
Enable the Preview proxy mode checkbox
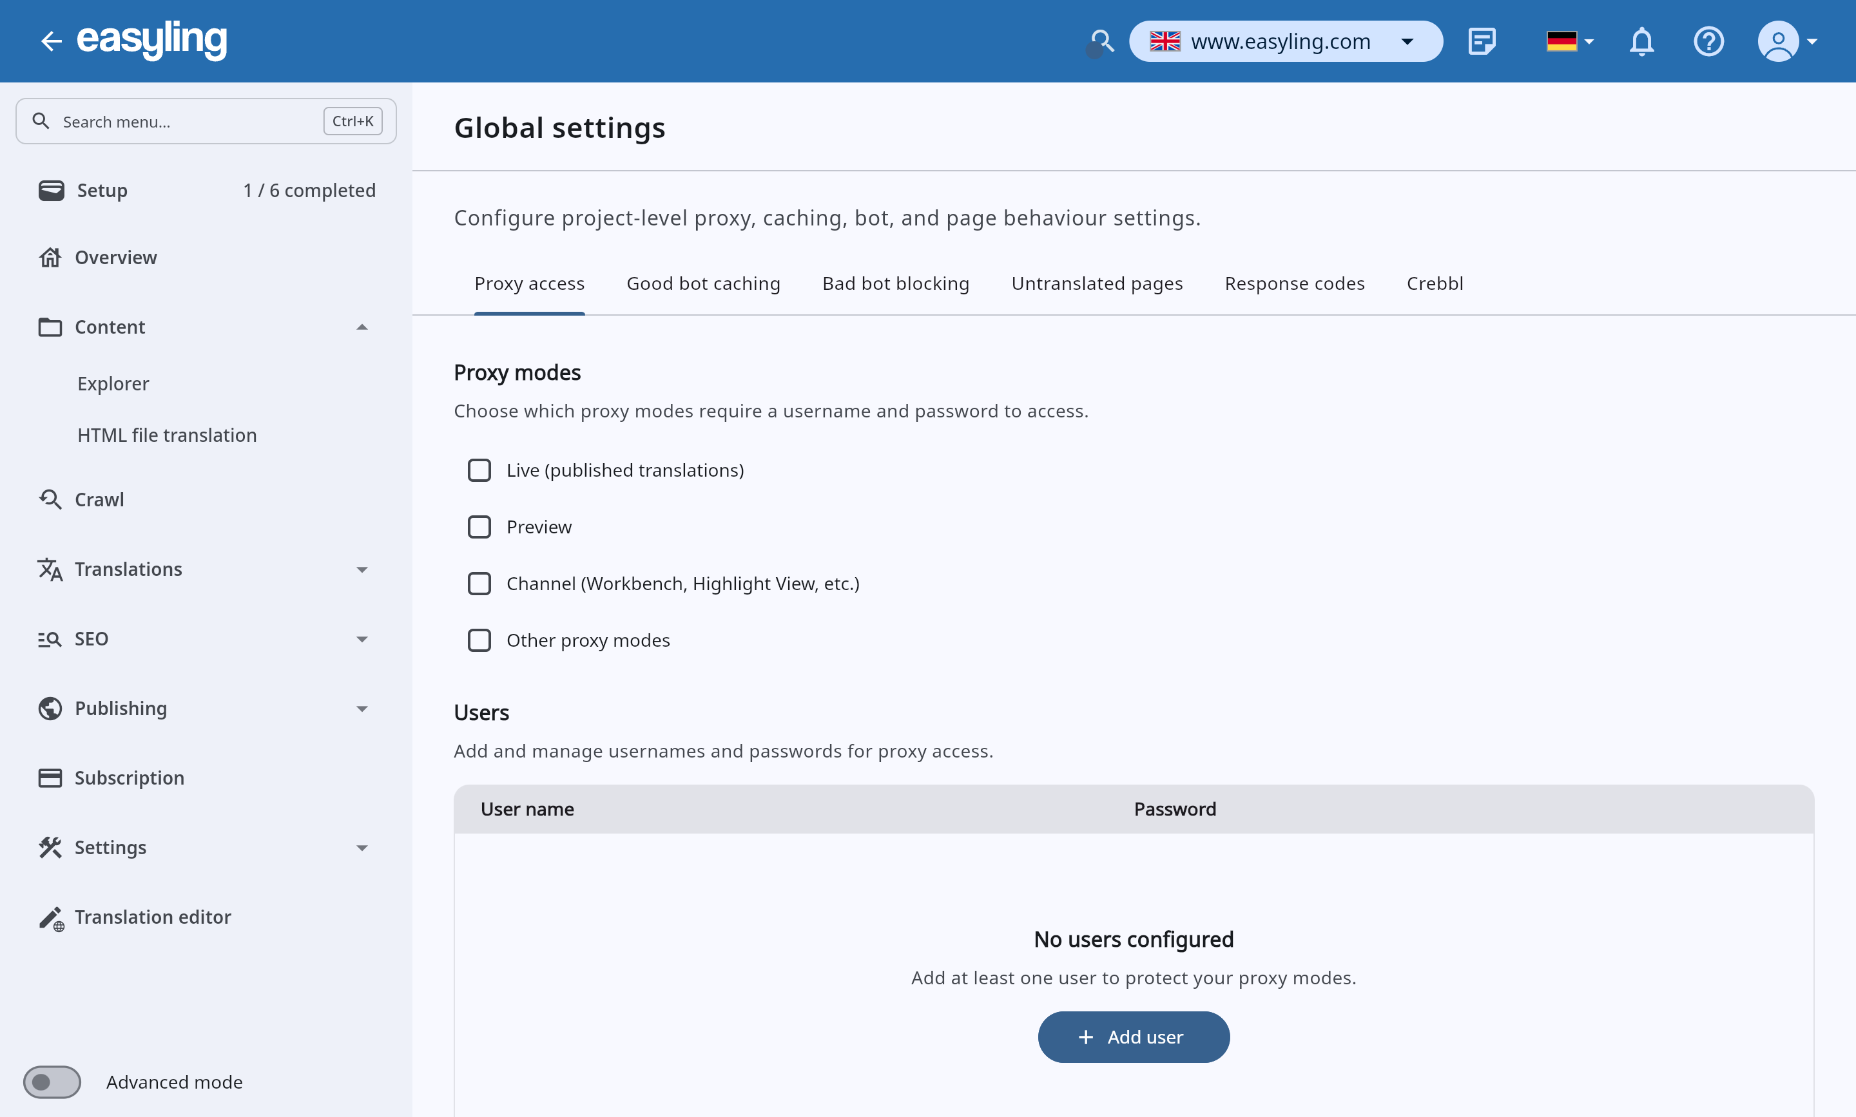(x=479, y=527)
